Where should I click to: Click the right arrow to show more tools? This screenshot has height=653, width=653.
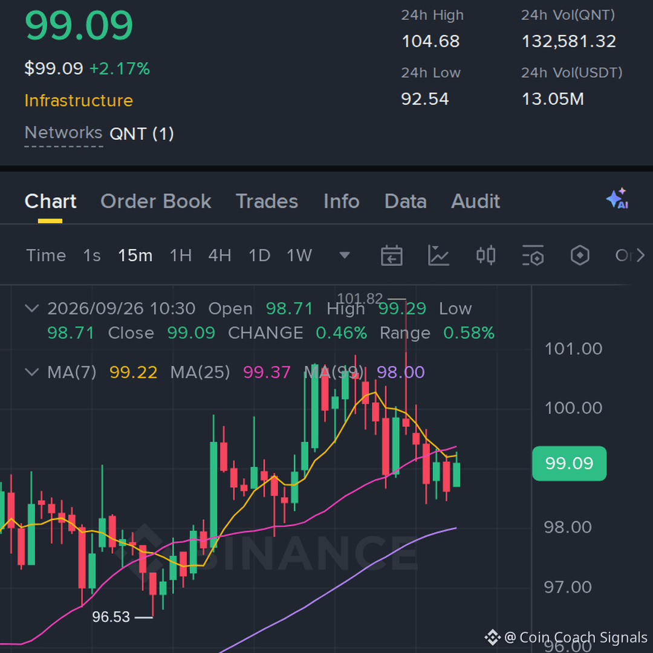640,255
